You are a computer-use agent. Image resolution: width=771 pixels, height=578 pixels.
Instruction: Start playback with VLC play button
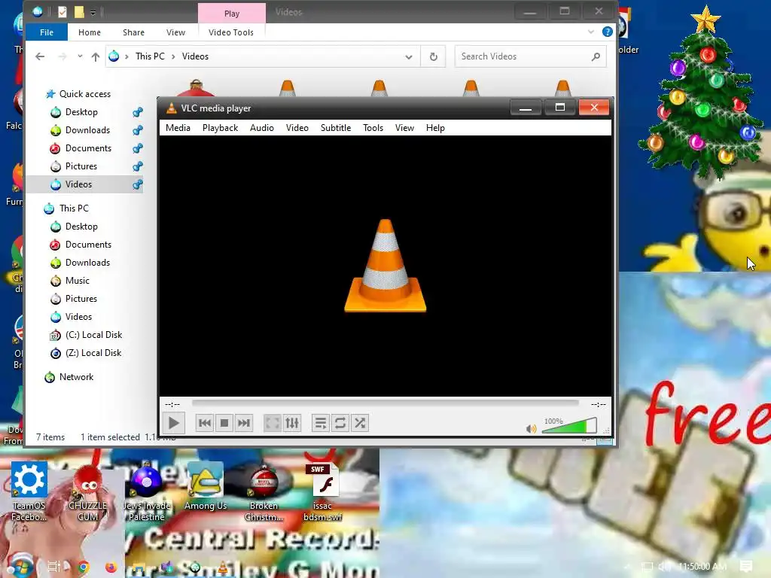click(174, 423)
